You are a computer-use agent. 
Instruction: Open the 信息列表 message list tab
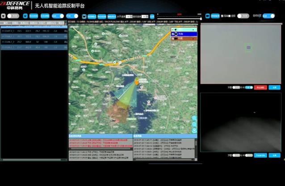(165, 136)
